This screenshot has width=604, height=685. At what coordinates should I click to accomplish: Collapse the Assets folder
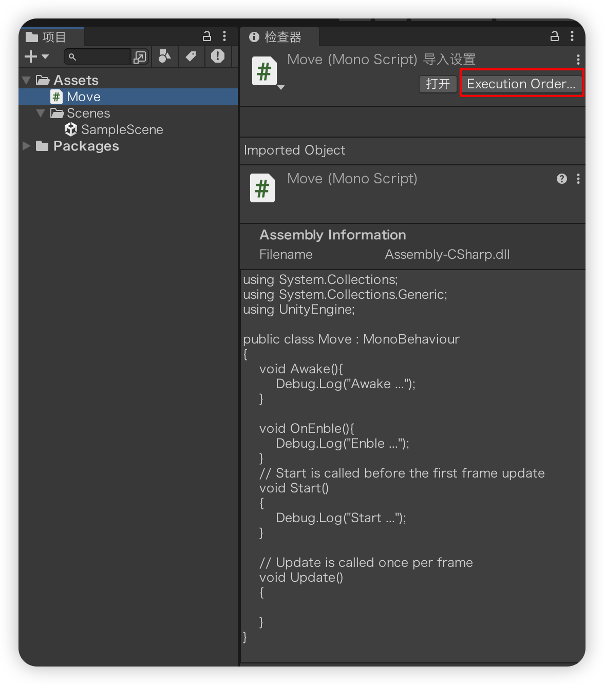point(27,81)
